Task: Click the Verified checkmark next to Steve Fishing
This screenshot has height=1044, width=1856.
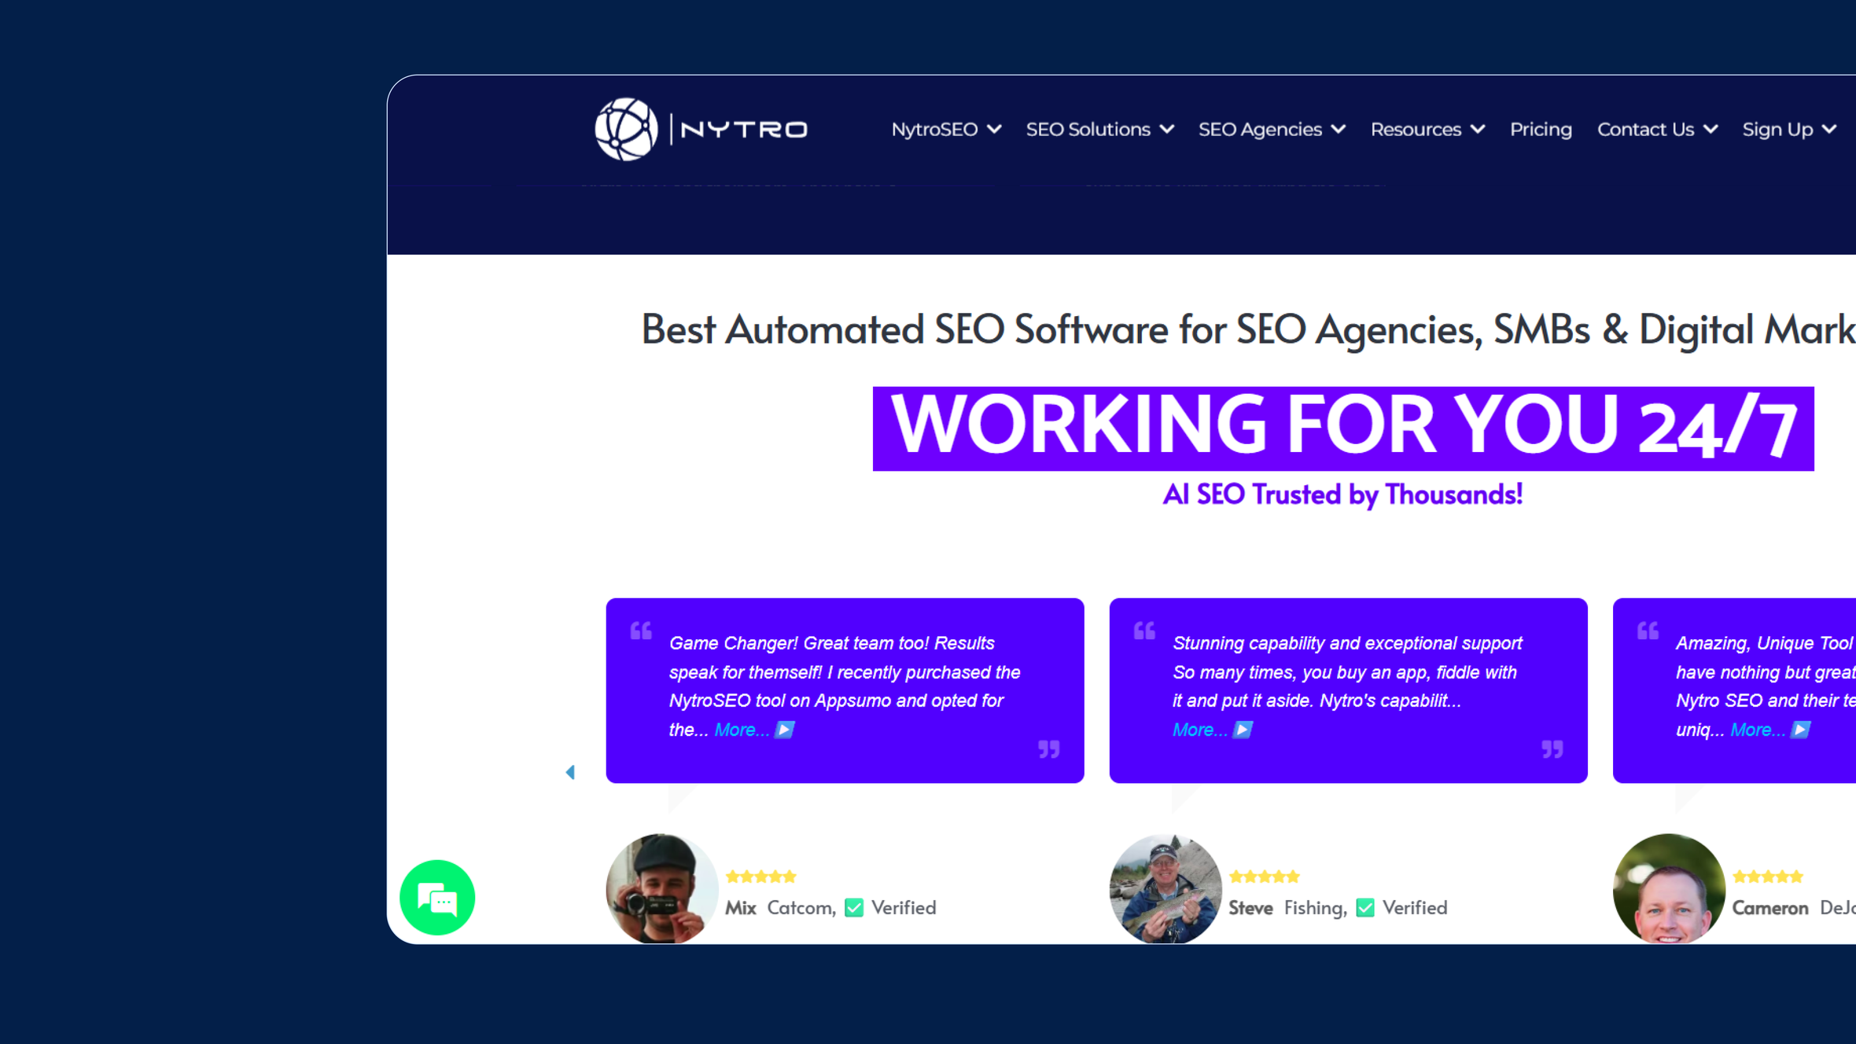Action: [x=1365, y=908]
